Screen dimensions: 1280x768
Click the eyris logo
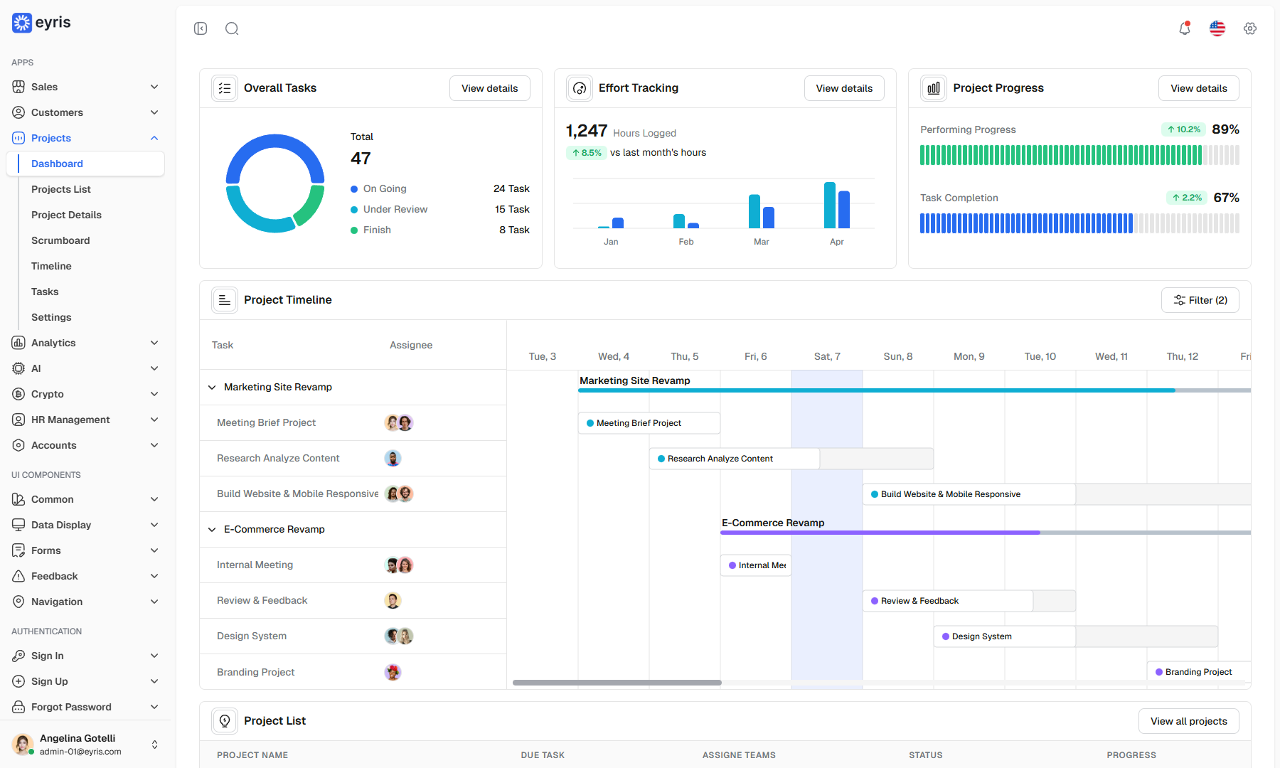[41, 23]
